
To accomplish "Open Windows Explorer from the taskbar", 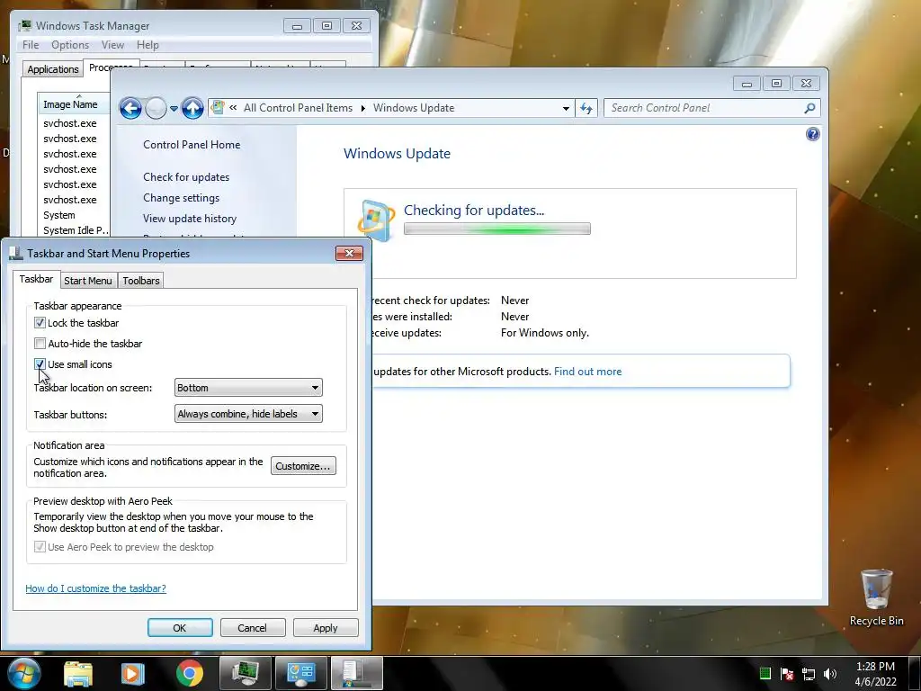I will coord(78,674).
